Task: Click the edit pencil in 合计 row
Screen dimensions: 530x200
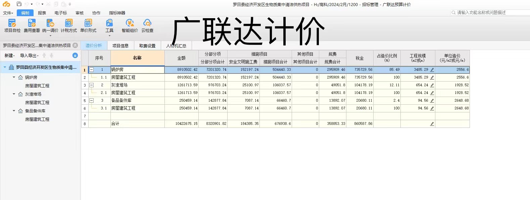Action: pyautogui.click(x=432, y=124)
